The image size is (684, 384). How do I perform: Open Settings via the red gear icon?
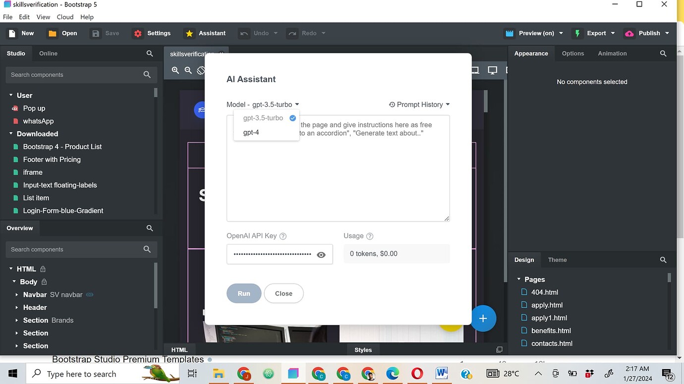137,33
